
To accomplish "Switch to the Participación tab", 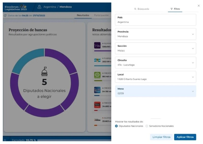I will (x=101, y=15).
